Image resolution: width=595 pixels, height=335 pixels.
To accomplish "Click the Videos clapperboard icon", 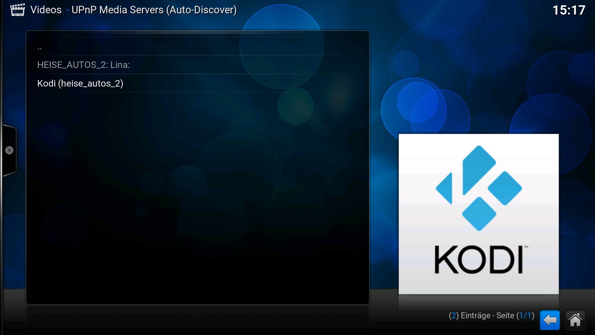I will (x=17, y=10).
